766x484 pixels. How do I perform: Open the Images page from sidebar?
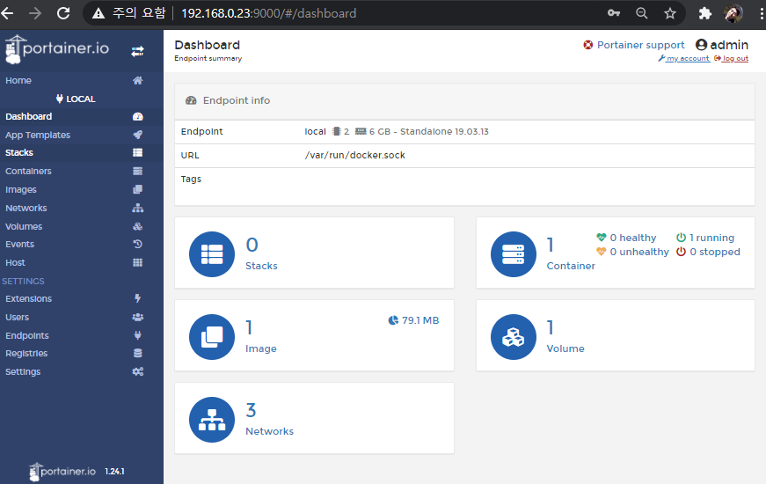(x=21, y=190)
